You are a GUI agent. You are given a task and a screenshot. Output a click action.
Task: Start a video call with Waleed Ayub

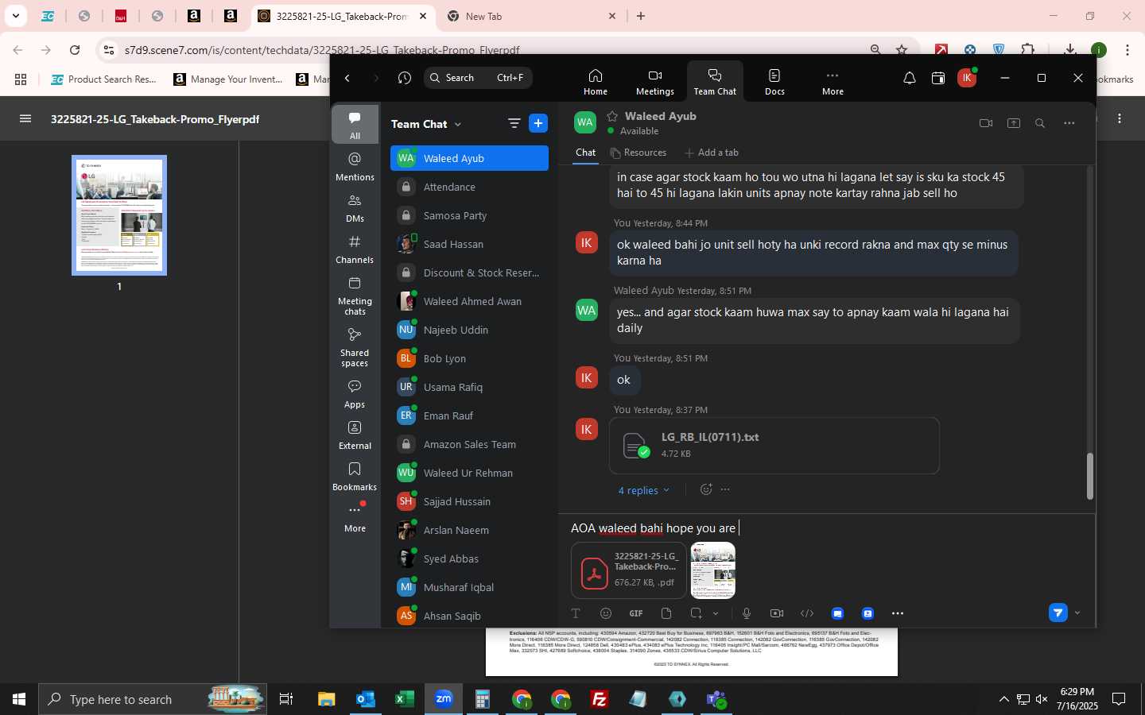click(986, 123)
